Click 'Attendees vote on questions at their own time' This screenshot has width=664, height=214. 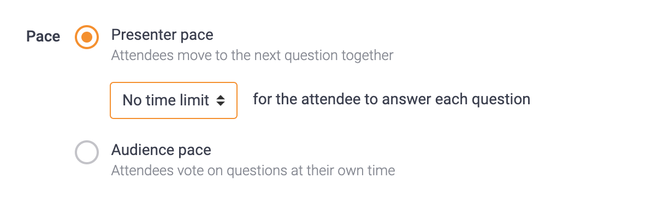tap(253, 170)
